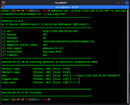This screenshot has width=130, height=105.
Task: Click the /default.aspx result entry
Action: pyautogui.click(x=11, y=69)
